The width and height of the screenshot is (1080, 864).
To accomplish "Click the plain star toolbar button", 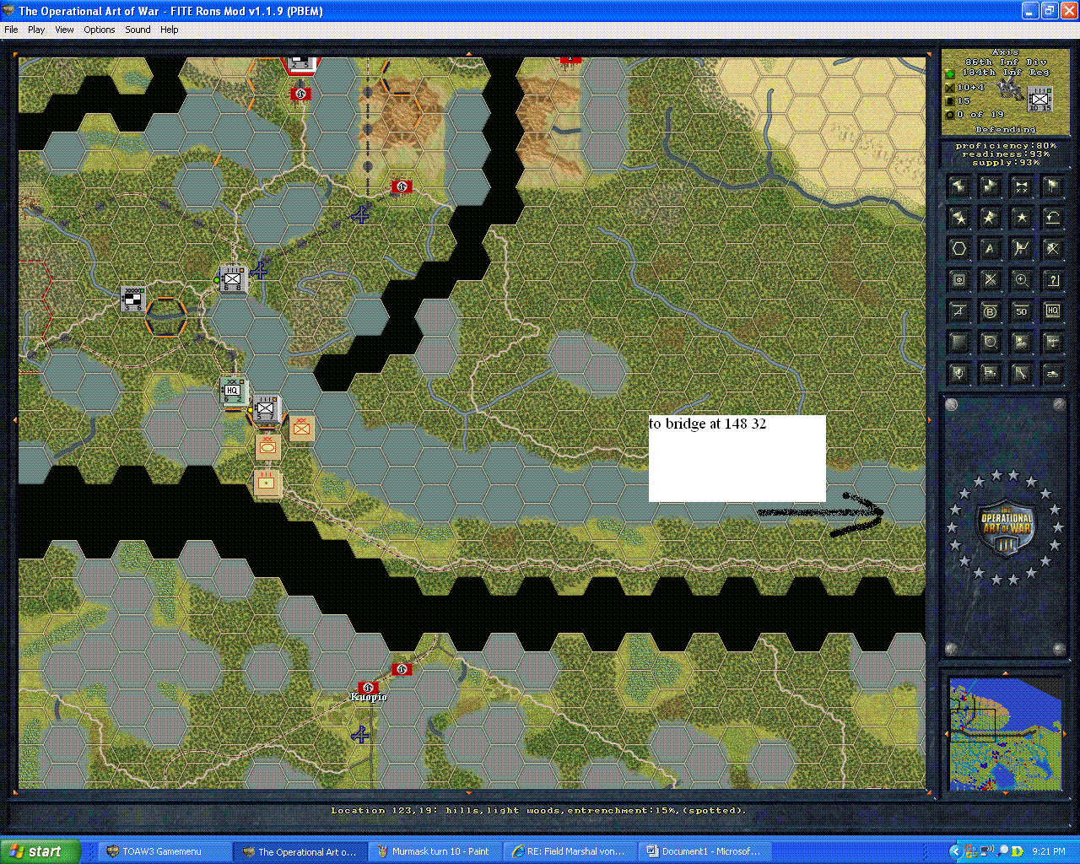I will click(x=1021, y=218).
